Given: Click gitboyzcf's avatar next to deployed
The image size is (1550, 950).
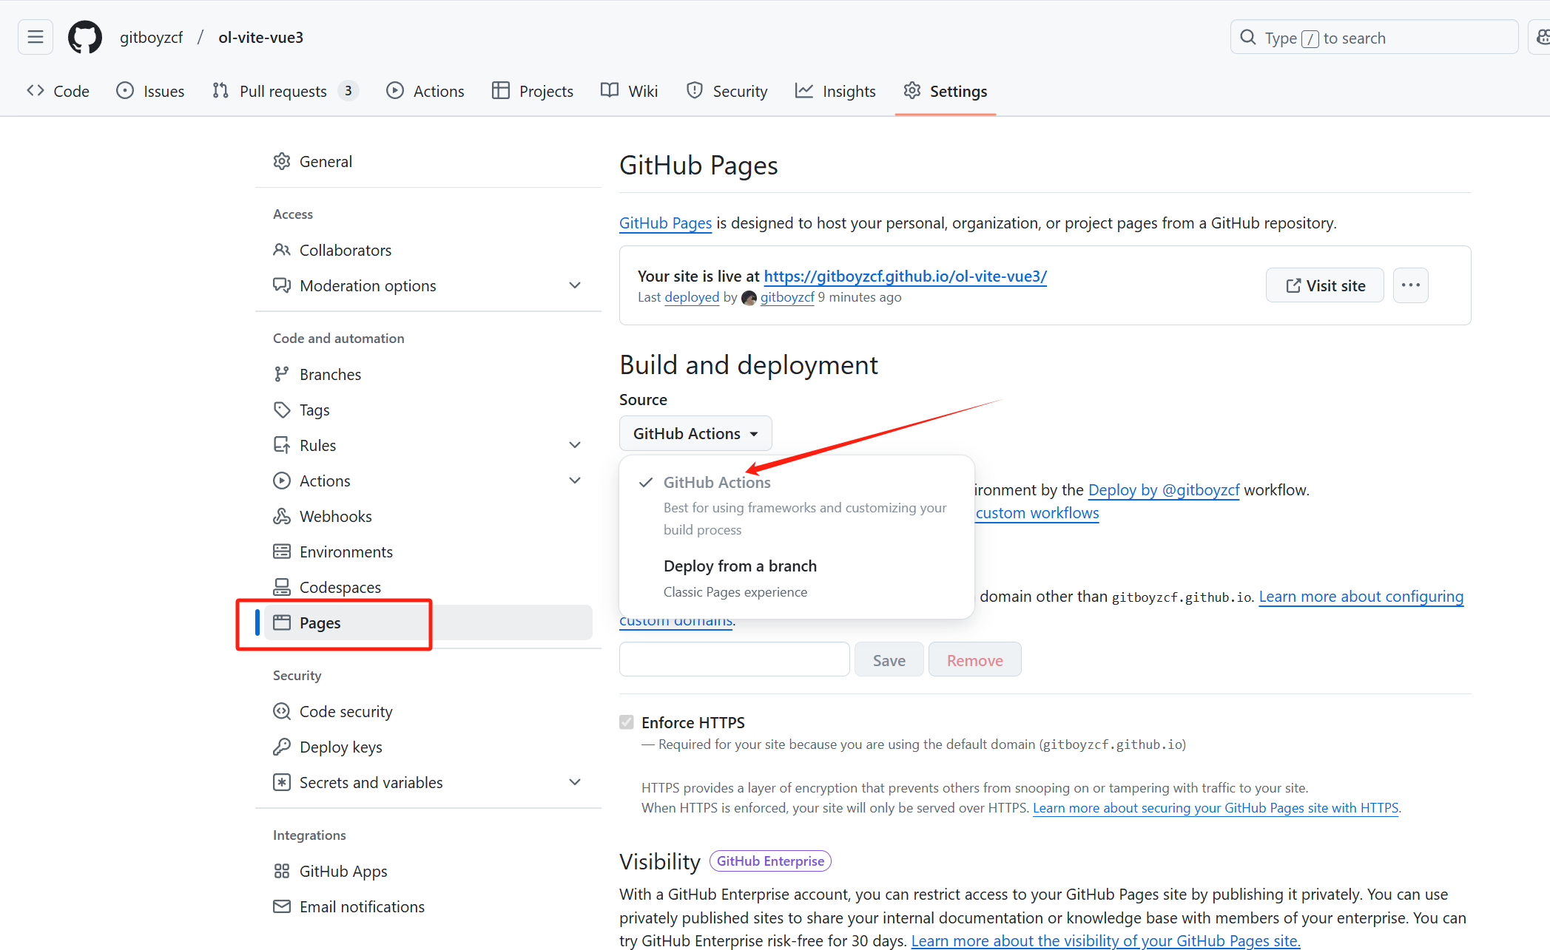Looking at the screenshot, I should (x=749, y=297).
